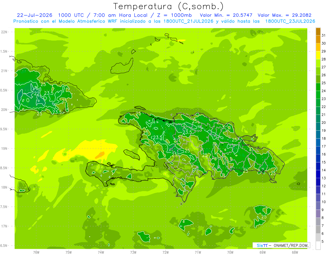Click the Valor Max. = 29.2082 text
This screenshot has width=331, height=256.
coord(284,15)
